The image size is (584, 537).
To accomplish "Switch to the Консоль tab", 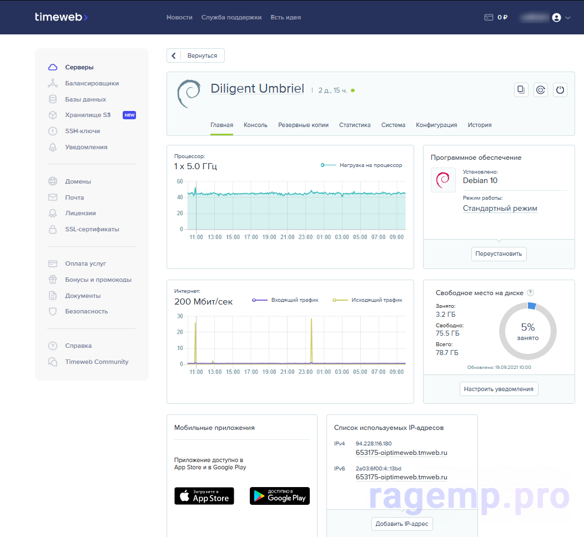I will tap(255, 125).
